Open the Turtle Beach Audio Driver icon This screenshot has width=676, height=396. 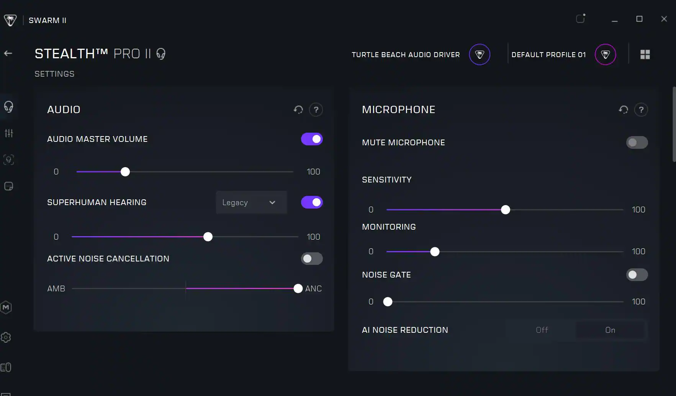pyautogui.click(x=480, y=54)
